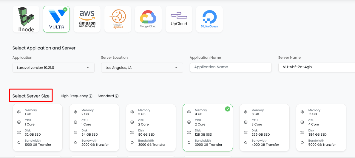The width and height of the screenshot is (355, 158).
Task: Click the green checkmark on the 4 GB card
Action: [x=228, y=109]
